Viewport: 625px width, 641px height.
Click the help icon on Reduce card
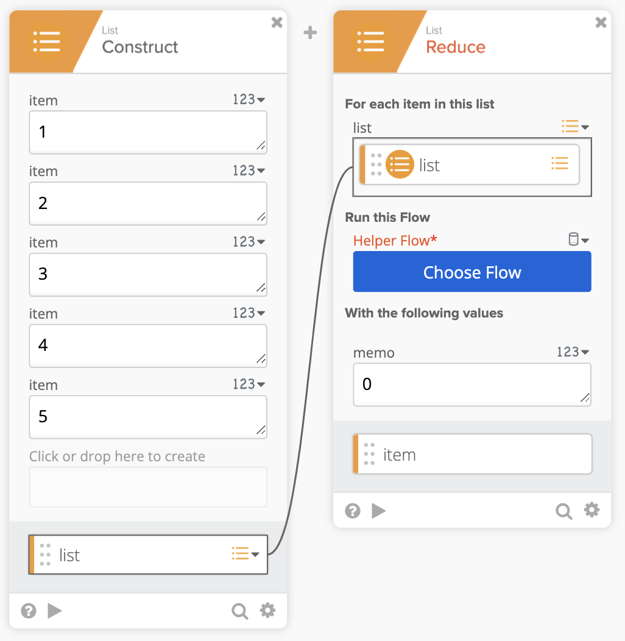pyautogui.click(x=353, y=511)
